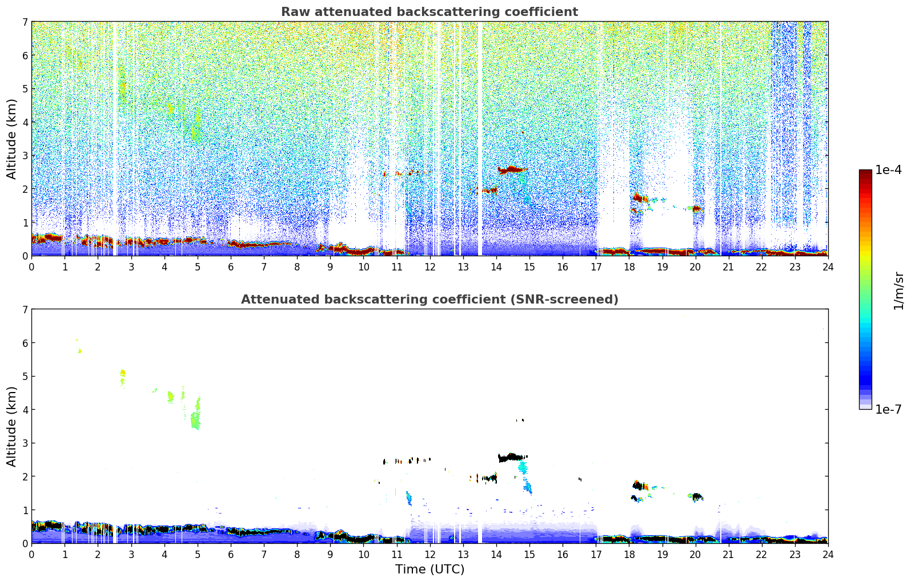Select the top plot's "Altitude (km)" label

pos(12,139)
